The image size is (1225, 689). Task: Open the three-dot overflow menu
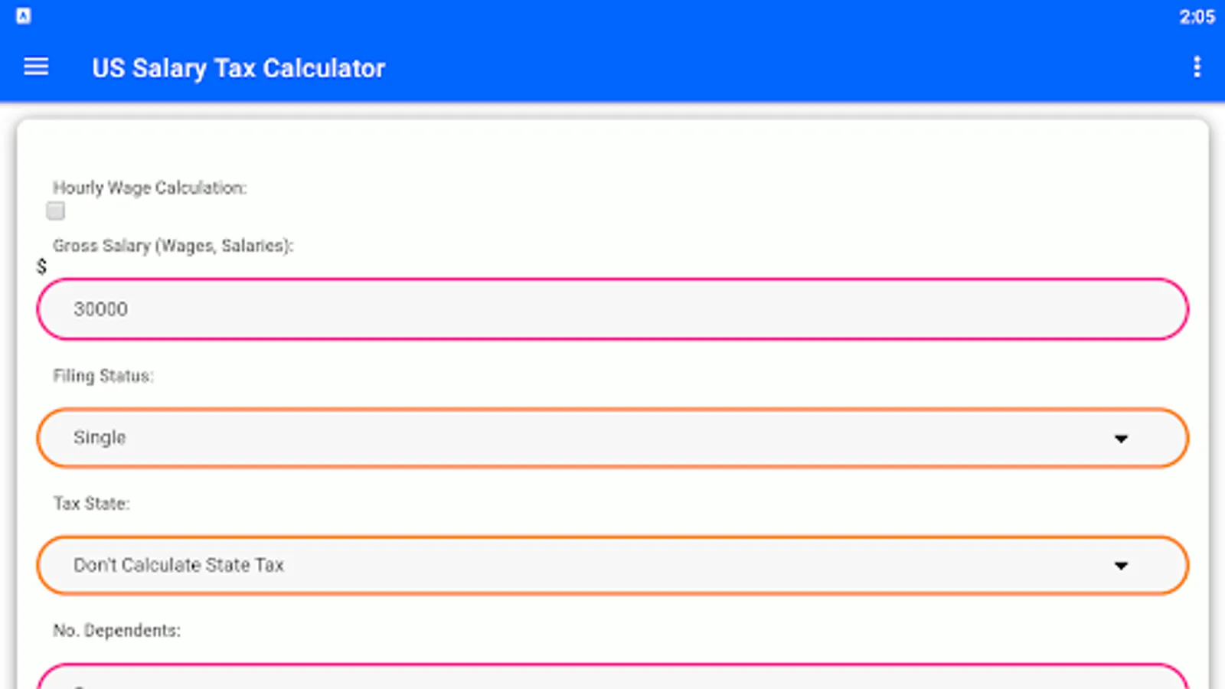tap(1197, 67)
